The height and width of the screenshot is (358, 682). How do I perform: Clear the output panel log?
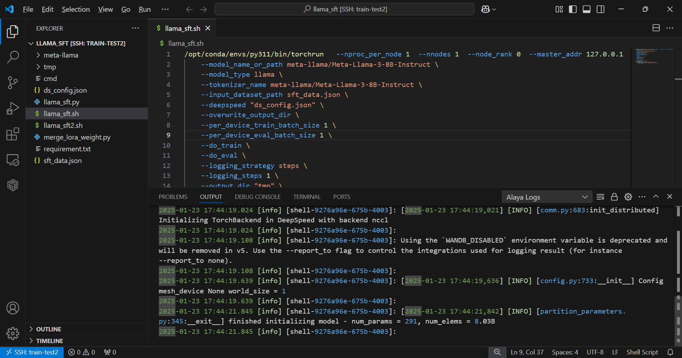coord(600,197)
